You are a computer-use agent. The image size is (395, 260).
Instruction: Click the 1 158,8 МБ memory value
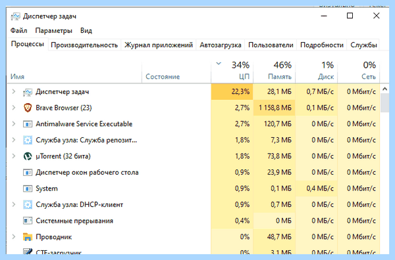tap(275, 108)
